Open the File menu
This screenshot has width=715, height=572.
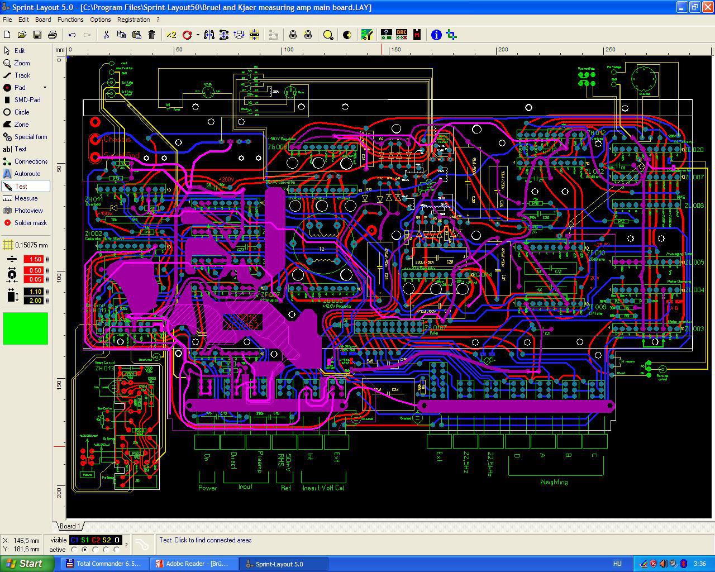tap(7, 20)
